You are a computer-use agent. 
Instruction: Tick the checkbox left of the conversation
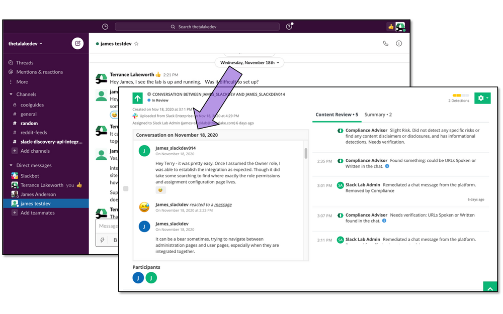(x=126, y=189)
